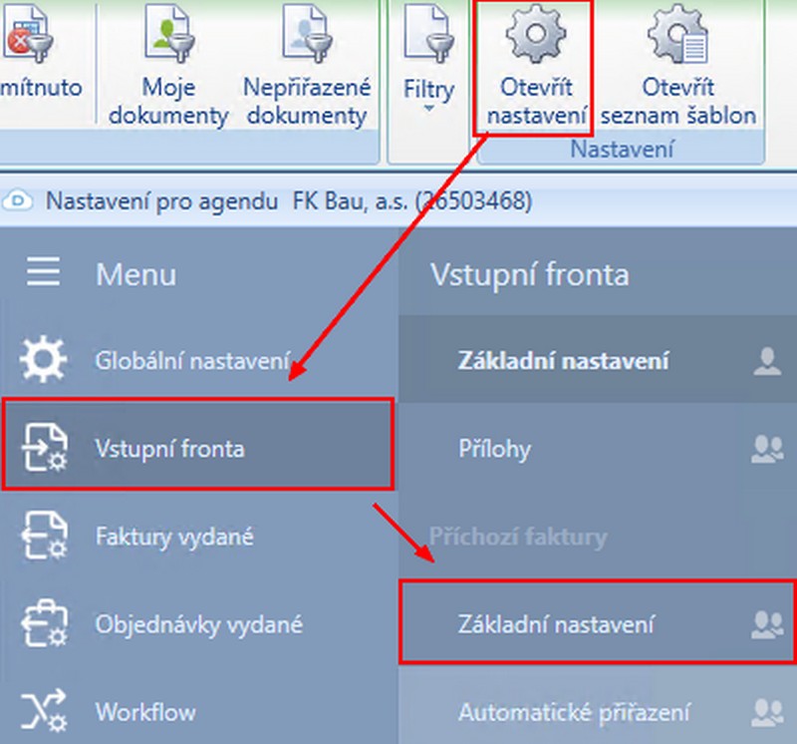Toggle the group icon next to Přílohy
Image resolution: width=797 pixels, height=744 pixels.
click(x=766, y=449)
